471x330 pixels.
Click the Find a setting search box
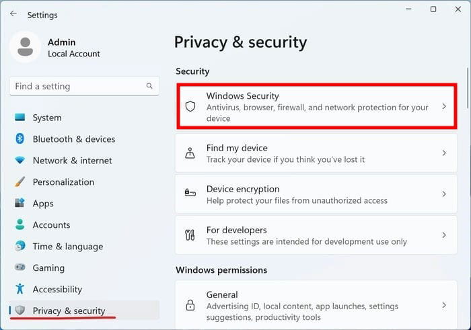[84, 86]
